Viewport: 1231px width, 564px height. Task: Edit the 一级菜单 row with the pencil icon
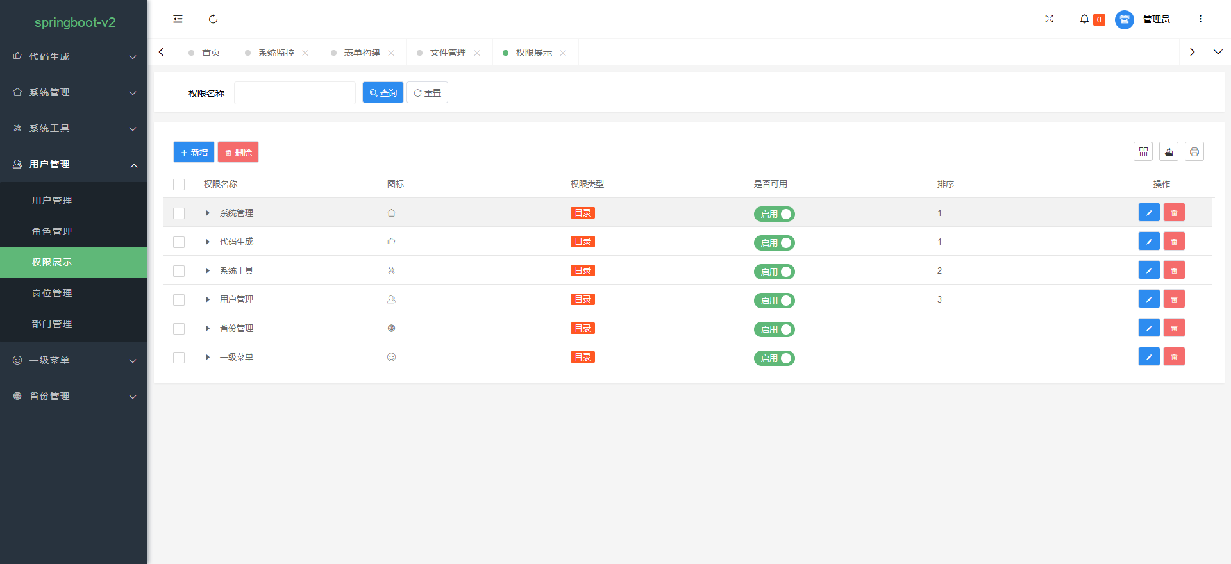[1149, 357]
